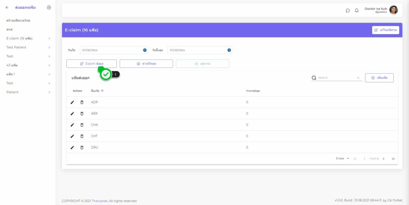The width and height of the screenshot is (409, 205).
Task: Expand the E-claim (16 แฟ้ม) sidebar item
Action: 49,38
